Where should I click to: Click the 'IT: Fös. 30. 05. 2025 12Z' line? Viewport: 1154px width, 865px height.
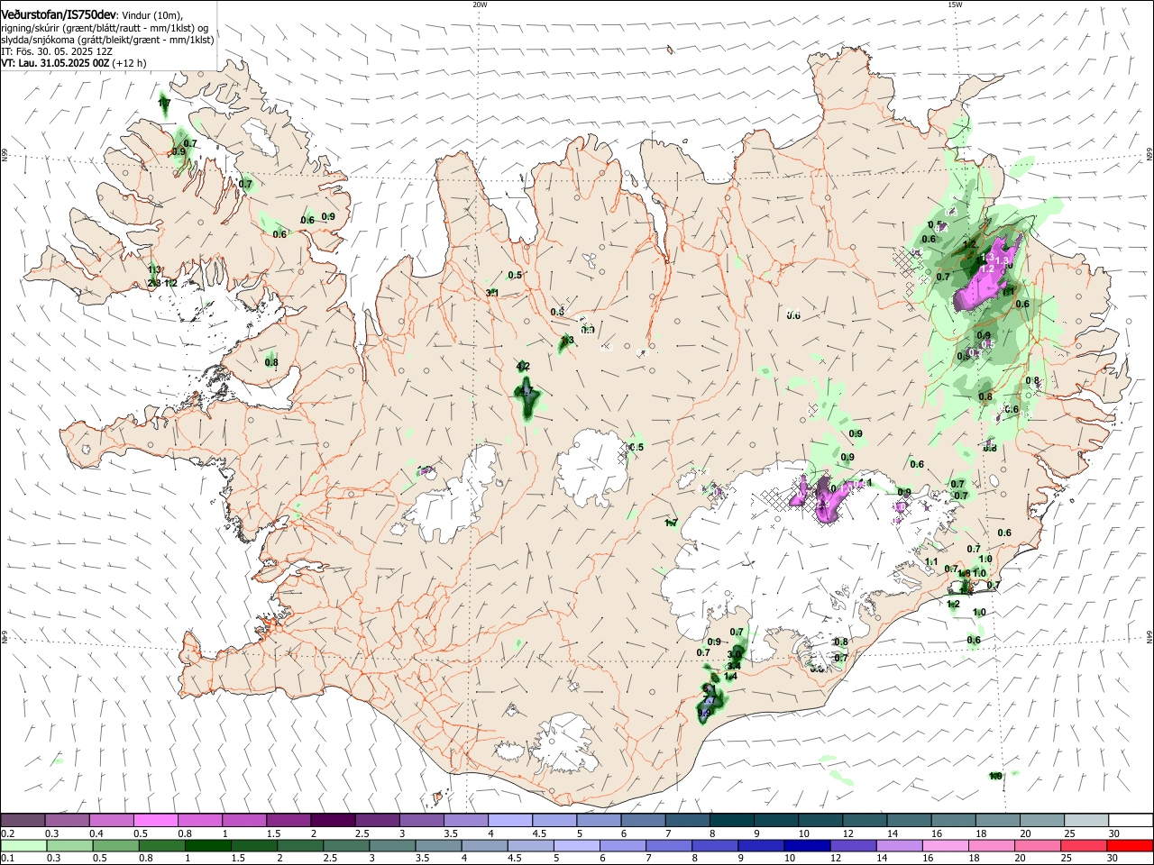(x=57, y=51)
